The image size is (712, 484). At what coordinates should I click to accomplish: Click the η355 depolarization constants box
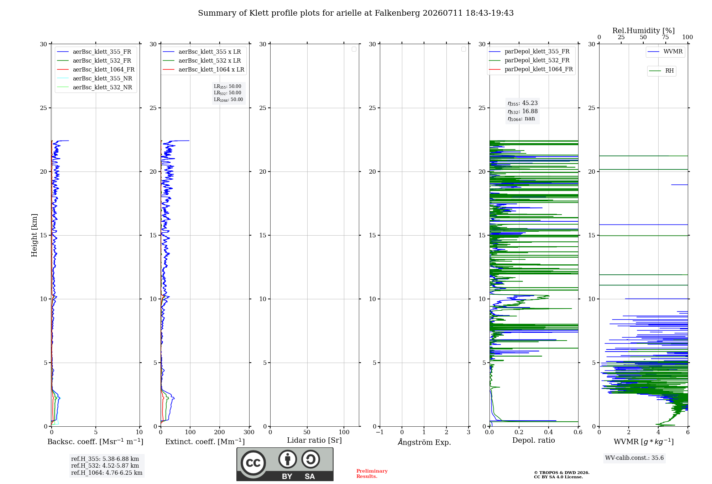click(x=523, y=111)
